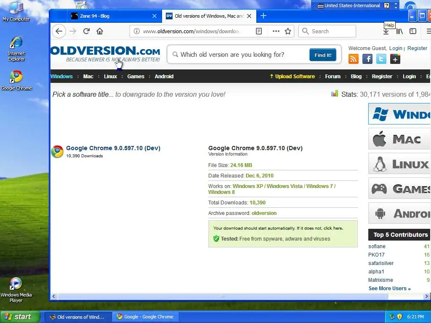Image resolution: width=431 pixels, height=323 pixels.
Task: Open contributor safarisilver's profile
Action: (x=381, y=263)
